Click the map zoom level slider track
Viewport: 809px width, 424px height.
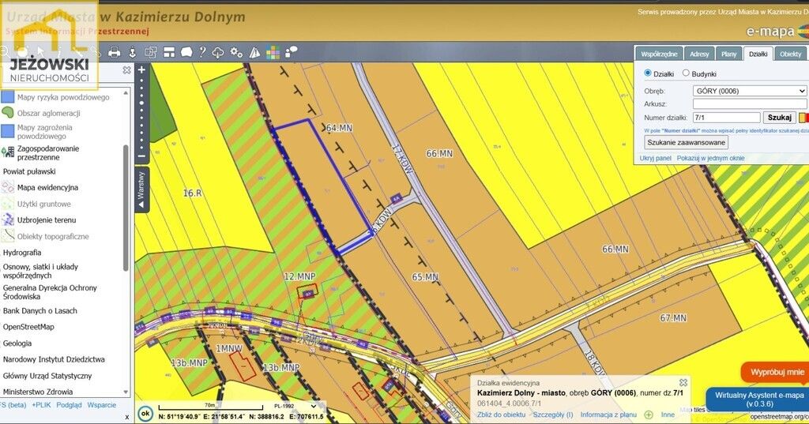[142, 114]
